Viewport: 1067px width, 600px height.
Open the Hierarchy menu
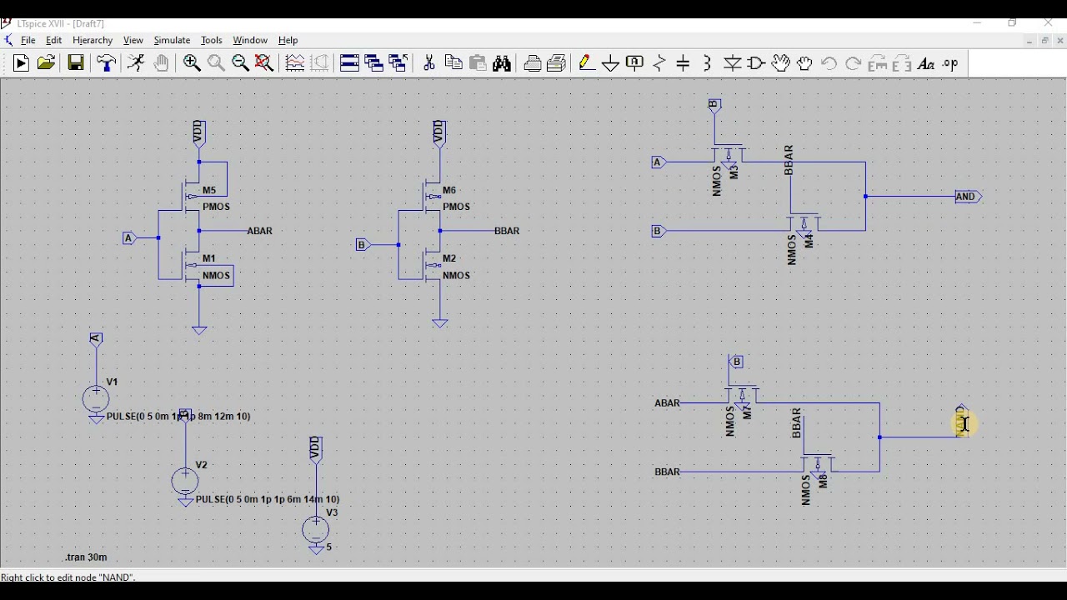(93, 40)
